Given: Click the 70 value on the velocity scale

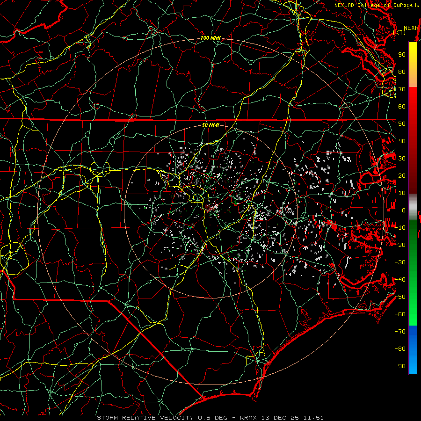Looking at the screenshot, I should point(402,89).
